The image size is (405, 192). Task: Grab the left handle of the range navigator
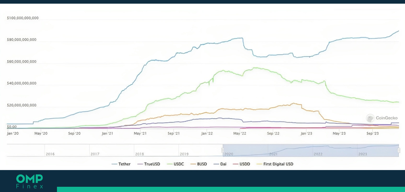click(x=223, y=150)
